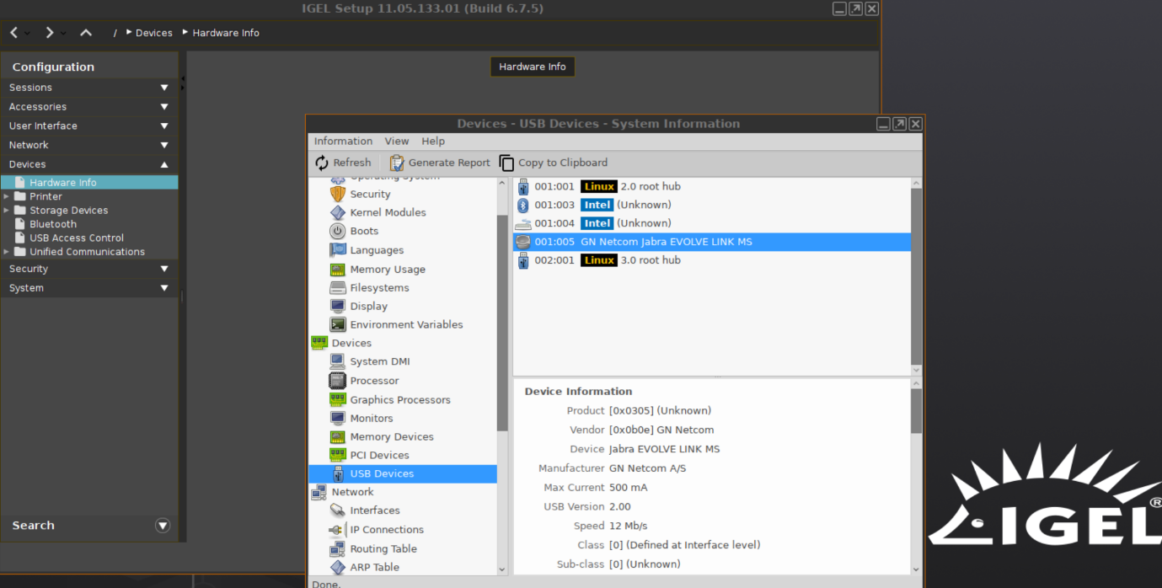Click the Network category icon
1162x588 pixels.
pyautogui.click(x=319, y=492)
